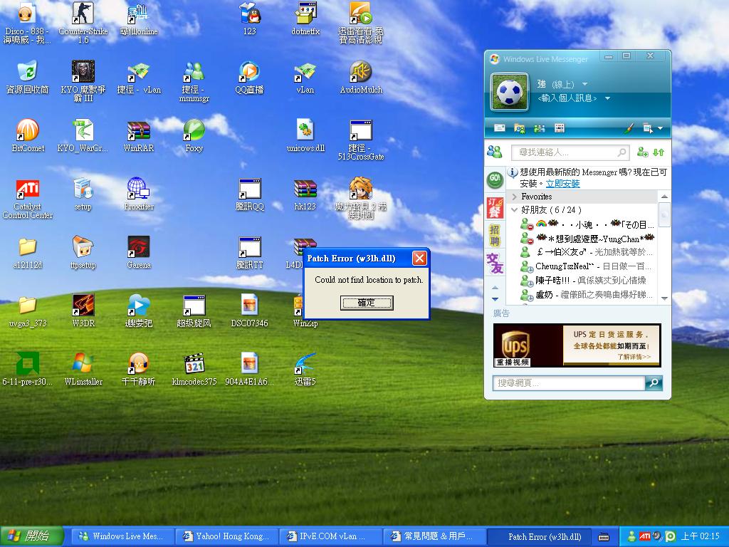Click the shared folders toolbar icon
Screen dimensions: 729x547
(x=520, y=127)
